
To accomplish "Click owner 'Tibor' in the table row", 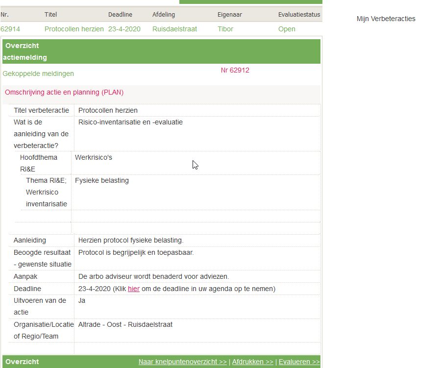I will (225, 29).
